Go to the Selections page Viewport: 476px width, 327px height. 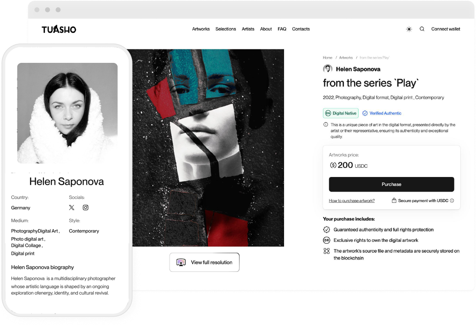(225, 29)
